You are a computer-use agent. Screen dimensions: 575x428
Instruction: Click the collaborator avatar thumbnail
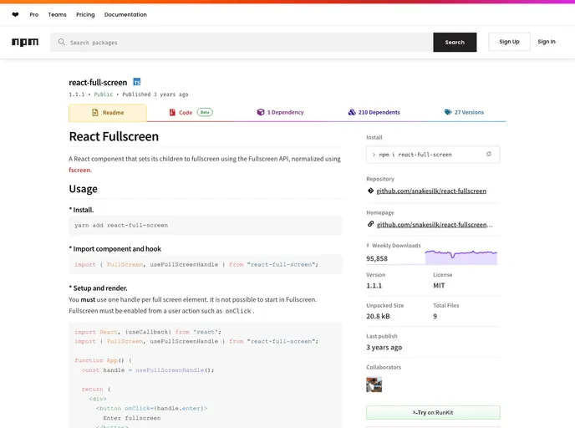(374, 385)
